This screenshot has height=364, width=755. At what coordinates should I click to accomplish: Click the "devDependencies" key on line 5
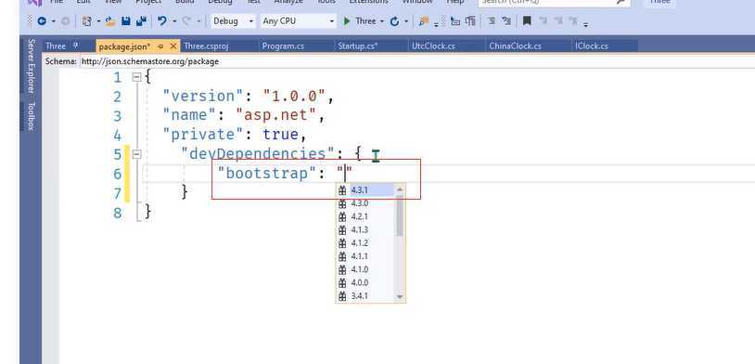[258, 154]
